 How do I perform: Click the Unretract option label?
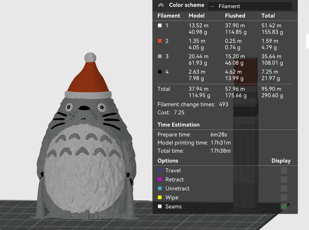pyautogui.click(x=177, y=189)
